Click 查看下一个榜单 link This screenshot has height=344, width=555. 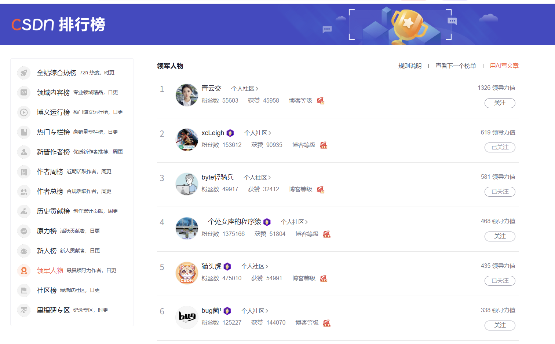456,66
